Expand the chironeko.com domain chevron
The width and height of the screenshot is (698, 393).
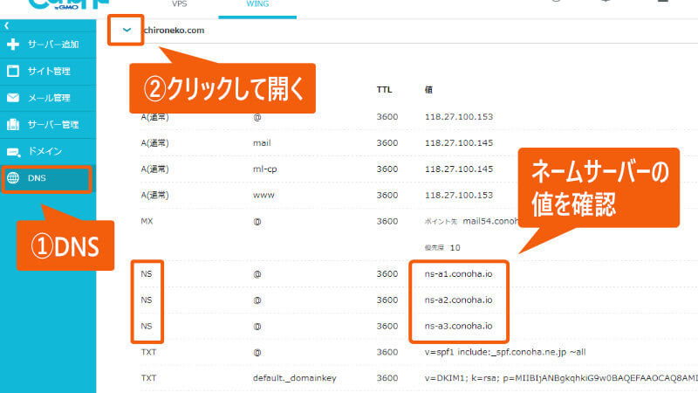pyautogui.click(x=127, y=30)
